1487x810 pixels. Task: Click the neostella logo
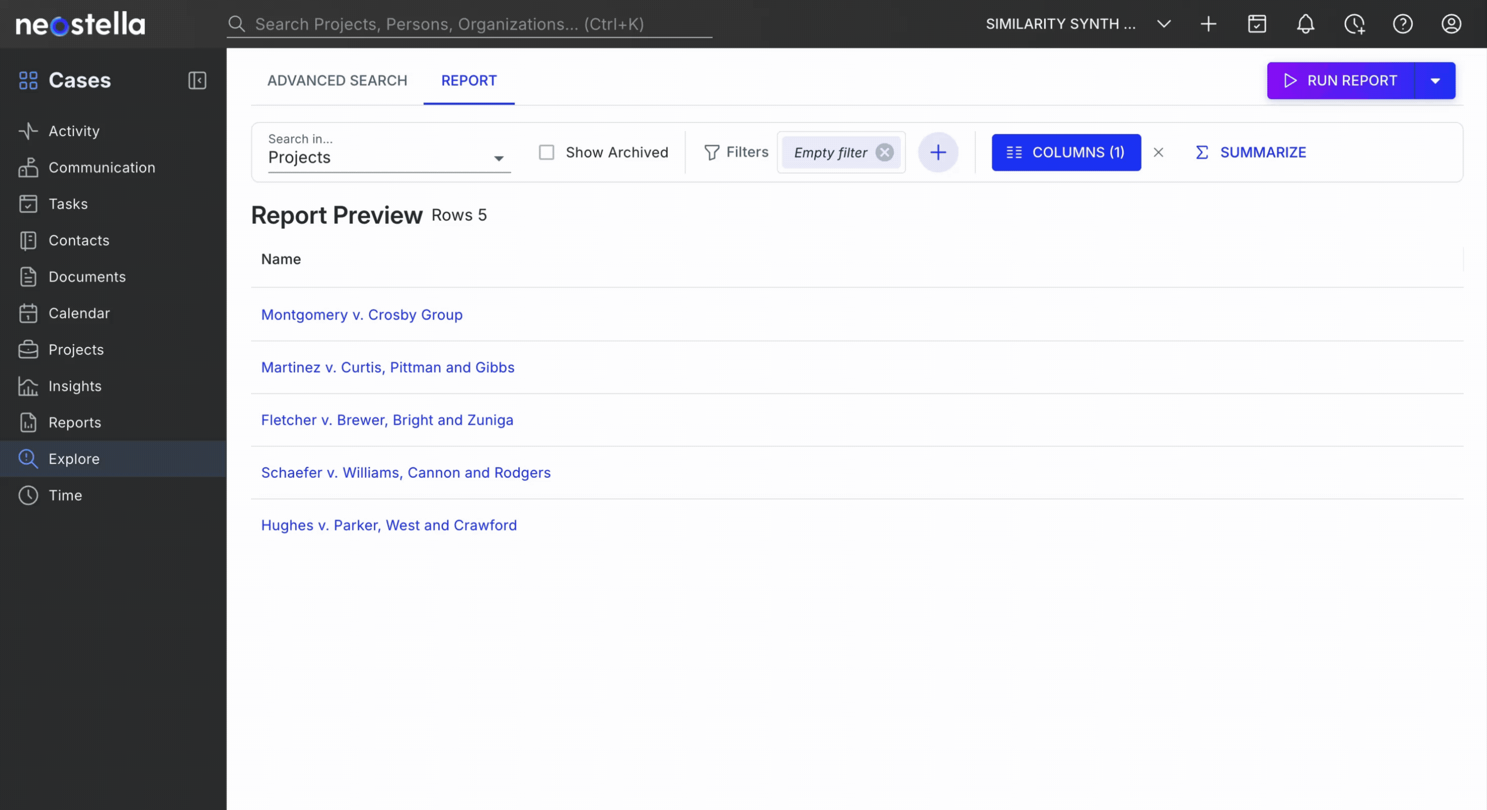click(x=80, y=24)
